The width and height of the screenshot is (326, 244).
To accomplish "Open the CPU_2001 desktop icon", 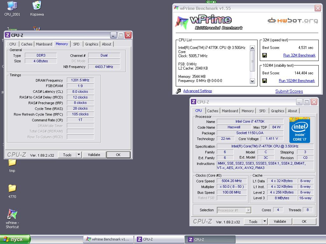I will [12, 8].
